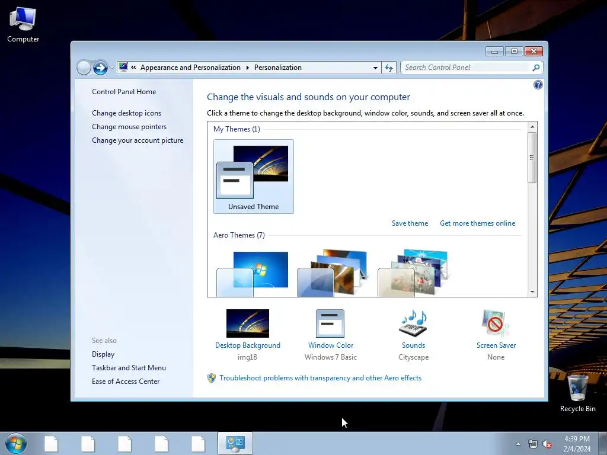Click the Windows 7 Basic label
The image size is (607, 455).
click(x=331, y=357)
